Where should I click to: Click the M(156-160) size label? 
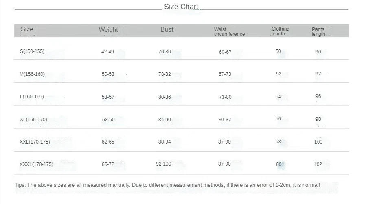click(x=32, y=74)
